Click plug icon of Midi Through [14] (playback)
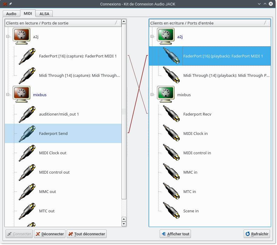 click(171, 75)
